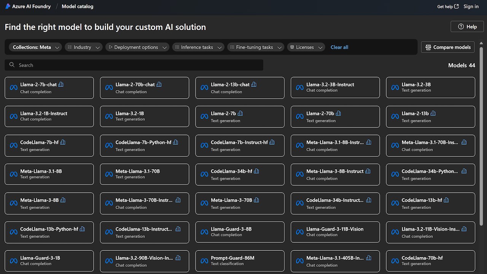This screenshot has width=487, height=274.
Task: Click benchmark icon beside CodeLlama-13b-hf
Action: pyautogui.click(x=446, y=200)
